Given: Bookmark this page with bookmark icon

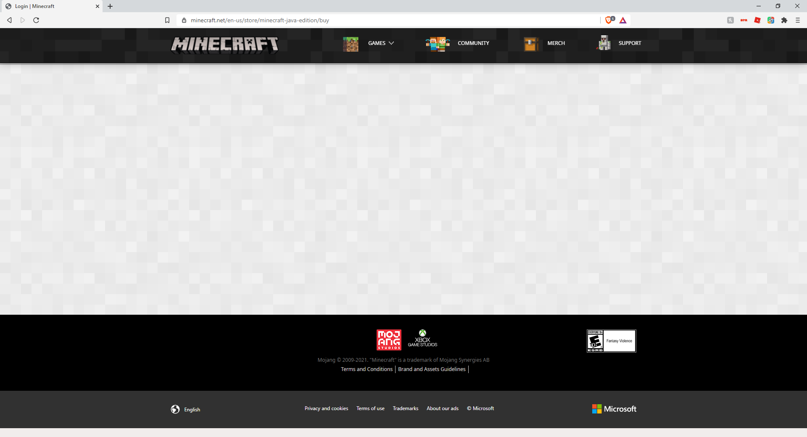Looking at the screenshot, I should pos(167,20).
